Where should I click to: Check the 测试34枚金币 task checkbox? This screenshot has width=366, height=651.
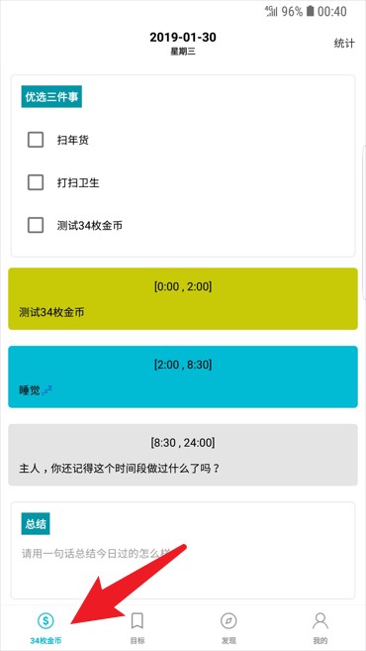36,225
